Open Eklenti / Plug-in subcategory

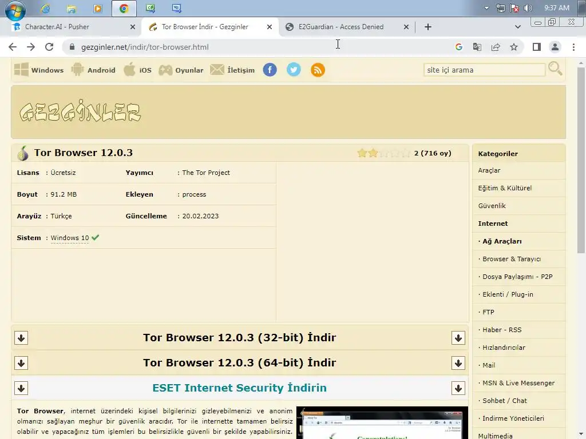click(x=508, y=294)
